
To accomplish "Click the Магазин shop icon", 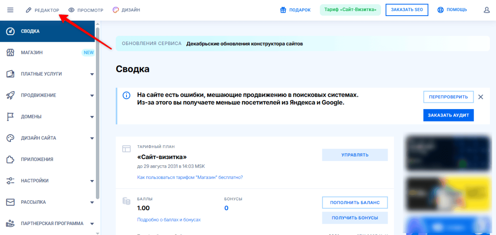I will point(11,52).
